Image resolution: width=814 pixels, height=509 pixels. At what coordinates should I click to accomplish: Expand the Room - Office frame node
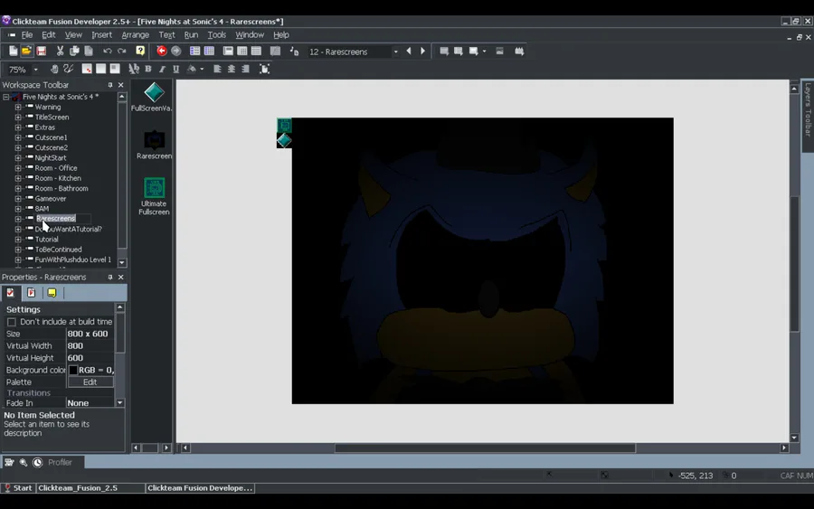click(x=18, y=168)
